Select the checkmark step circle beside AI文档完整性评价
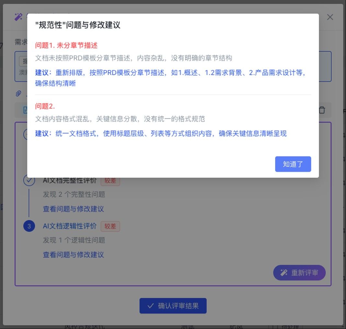The height and width of the screenshot is (329, 346). pos(29,180)
